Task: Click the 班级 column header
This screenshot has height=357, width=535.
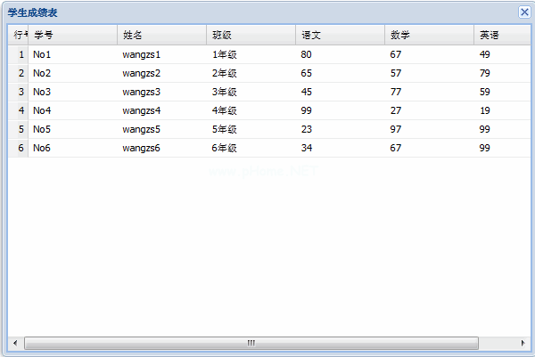Action: [251, 36]
